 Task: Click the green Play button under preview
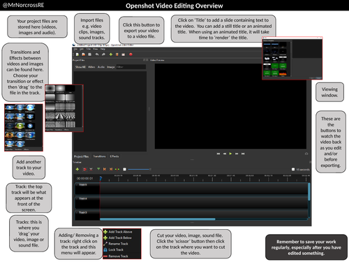(230, 154)
